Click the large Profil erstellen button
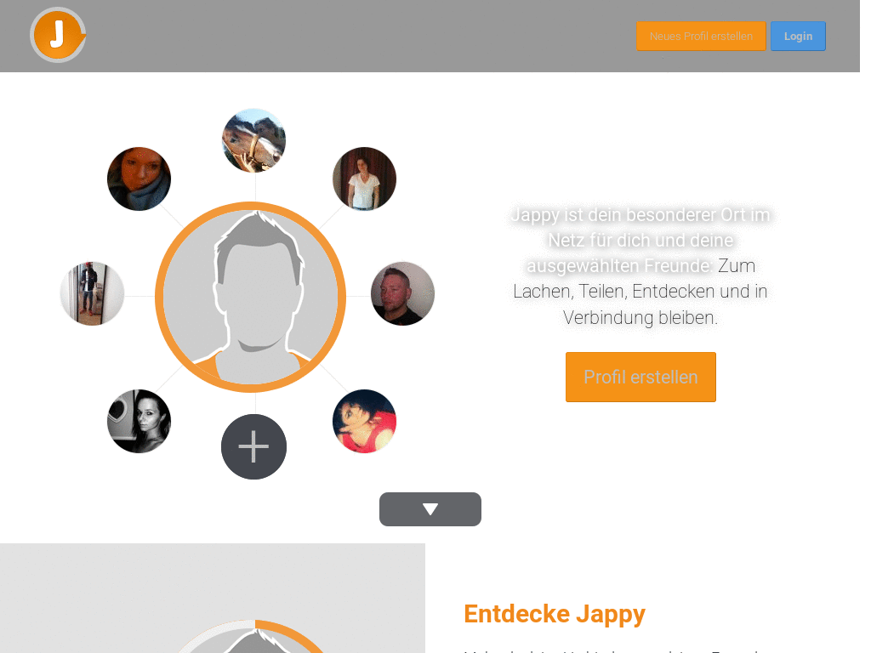 pyautogui.click(x=641, y=377)
